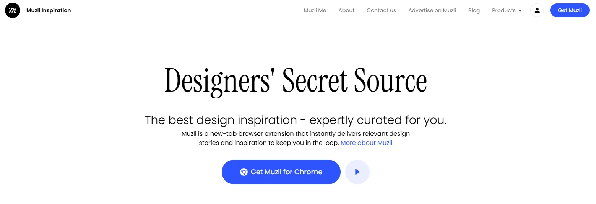Open the About page
The height and width of the screenshot is (204, 596).
[x=346, y=10]
